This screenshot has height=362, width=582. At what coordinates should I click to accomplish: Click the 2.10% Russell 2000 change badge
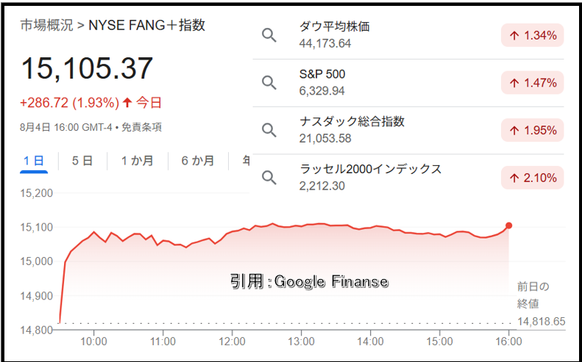point(532,178)
